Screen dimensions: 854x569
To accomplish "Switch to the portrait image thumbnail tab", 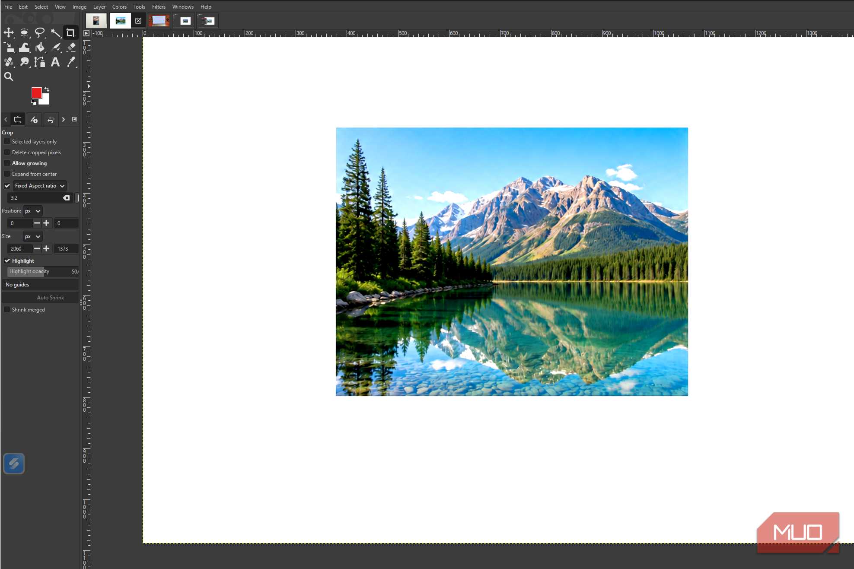I will click(x=96, y=21).
